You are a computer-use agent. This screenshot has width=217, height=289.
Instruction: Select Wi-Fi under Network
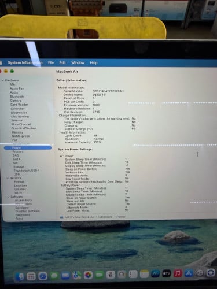point(18,193)
